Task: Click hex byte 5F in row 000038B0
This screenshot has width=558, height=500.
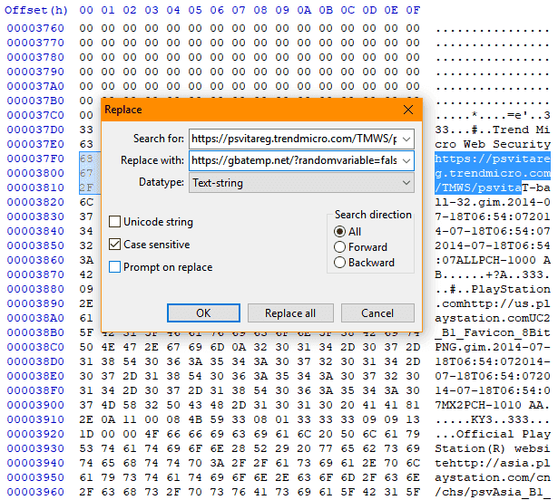Action: point(86,332)
